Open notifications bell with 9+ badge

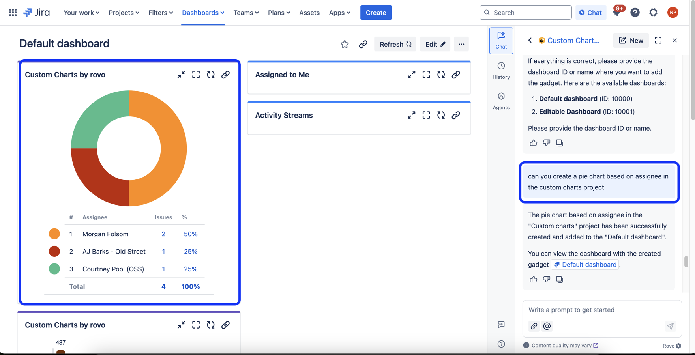click(x=616, y=13)
